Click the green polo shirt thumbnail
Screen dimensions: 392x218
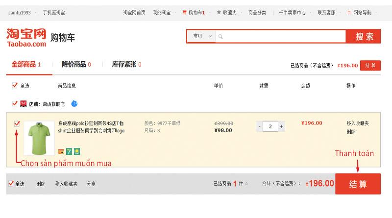point(39,138)
